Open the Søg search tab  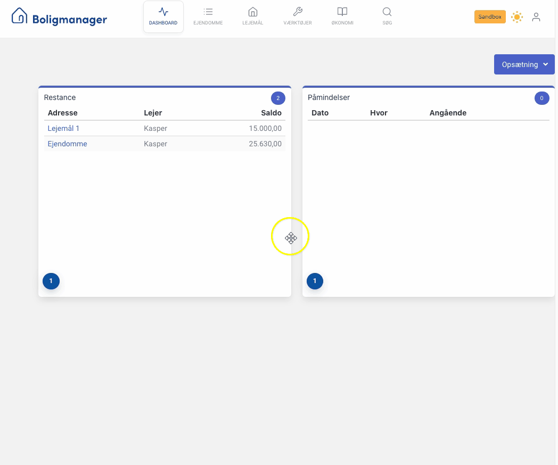[x=387, y=16]
